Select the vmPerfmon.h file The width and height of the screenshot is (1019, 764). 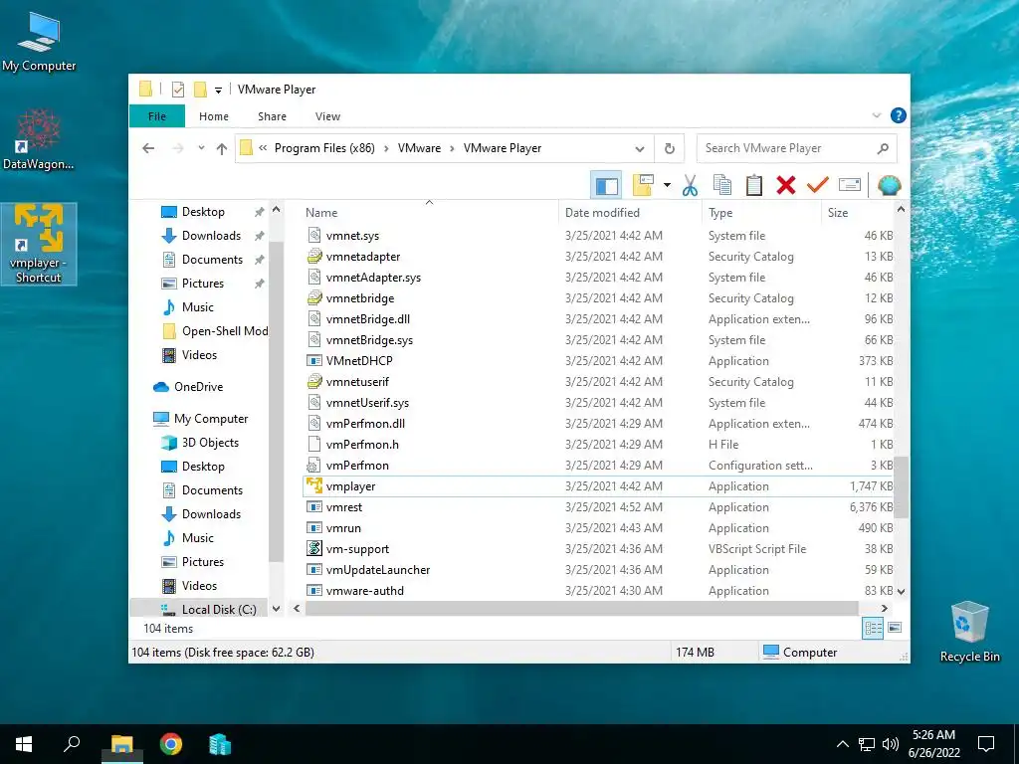pyautogui.click(x=598, y=445)
